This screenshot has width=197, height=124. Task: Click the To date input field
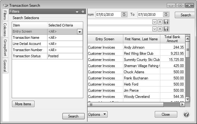[149, 14]
